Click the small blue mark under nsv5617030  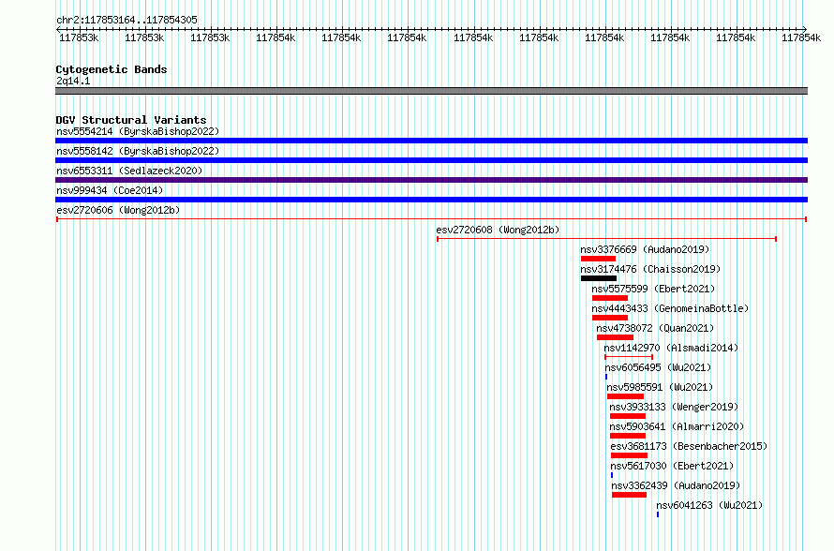click(612, 475)
